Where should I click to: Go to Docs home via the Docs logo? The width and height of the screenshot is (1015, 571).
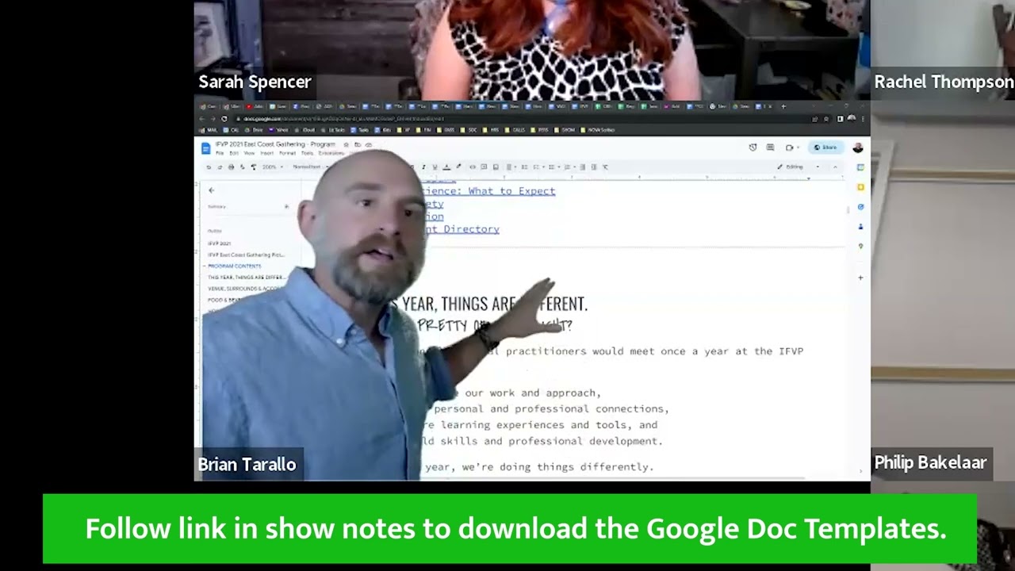pyautogui.click(x=205, y=148)
